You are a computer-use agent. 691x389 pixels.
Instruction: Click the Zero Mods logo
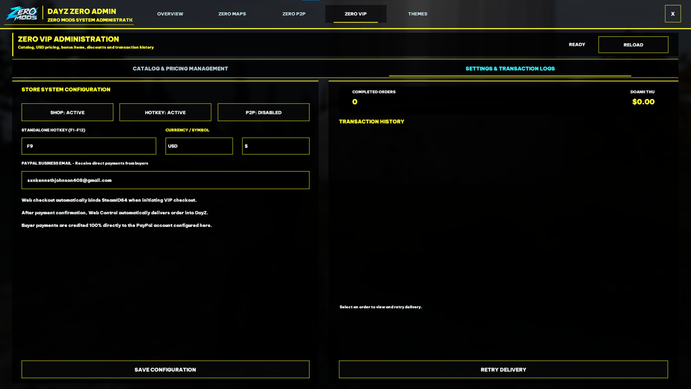(22, 14)
